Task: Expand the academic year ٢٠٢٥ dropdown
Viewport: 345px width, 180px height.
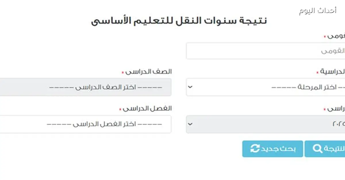Action: [x=264, y=124]
